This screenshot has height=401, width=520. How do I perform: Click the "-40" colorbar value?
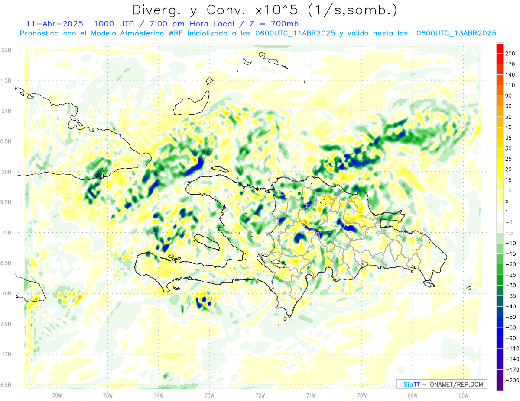click(x=512, y=306)
